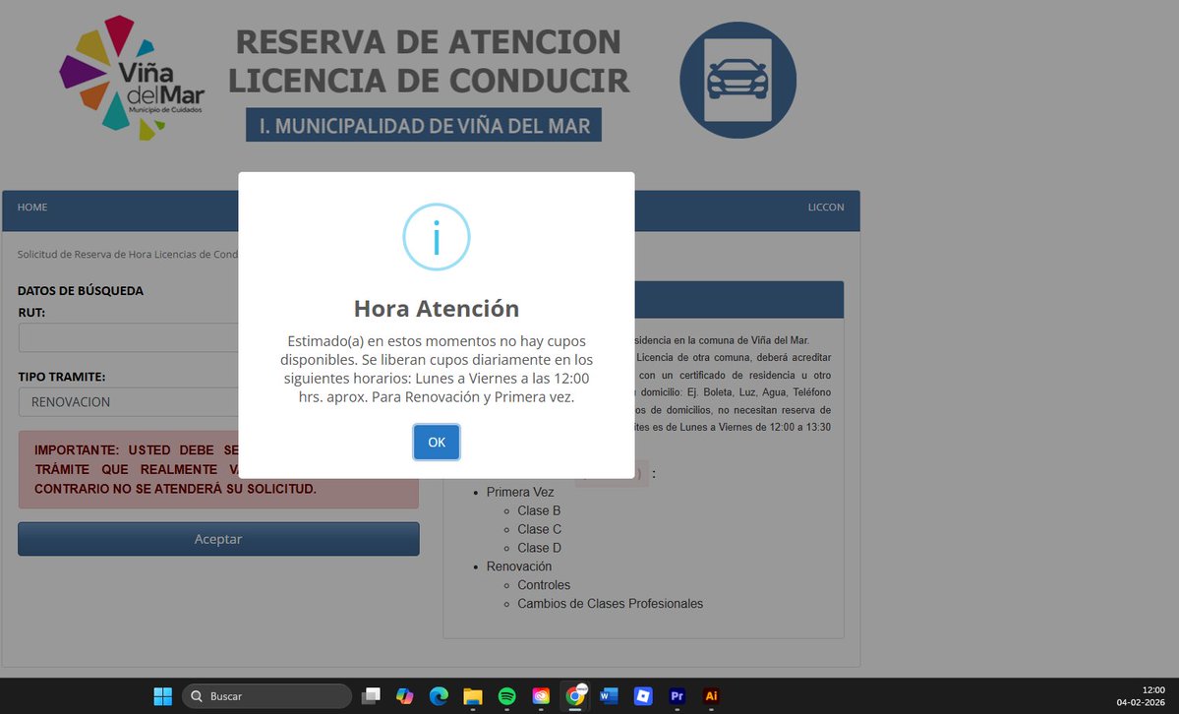Click the Windows Start button
The width and height of the screenshot is (1179, 714).
click(162, 696)
